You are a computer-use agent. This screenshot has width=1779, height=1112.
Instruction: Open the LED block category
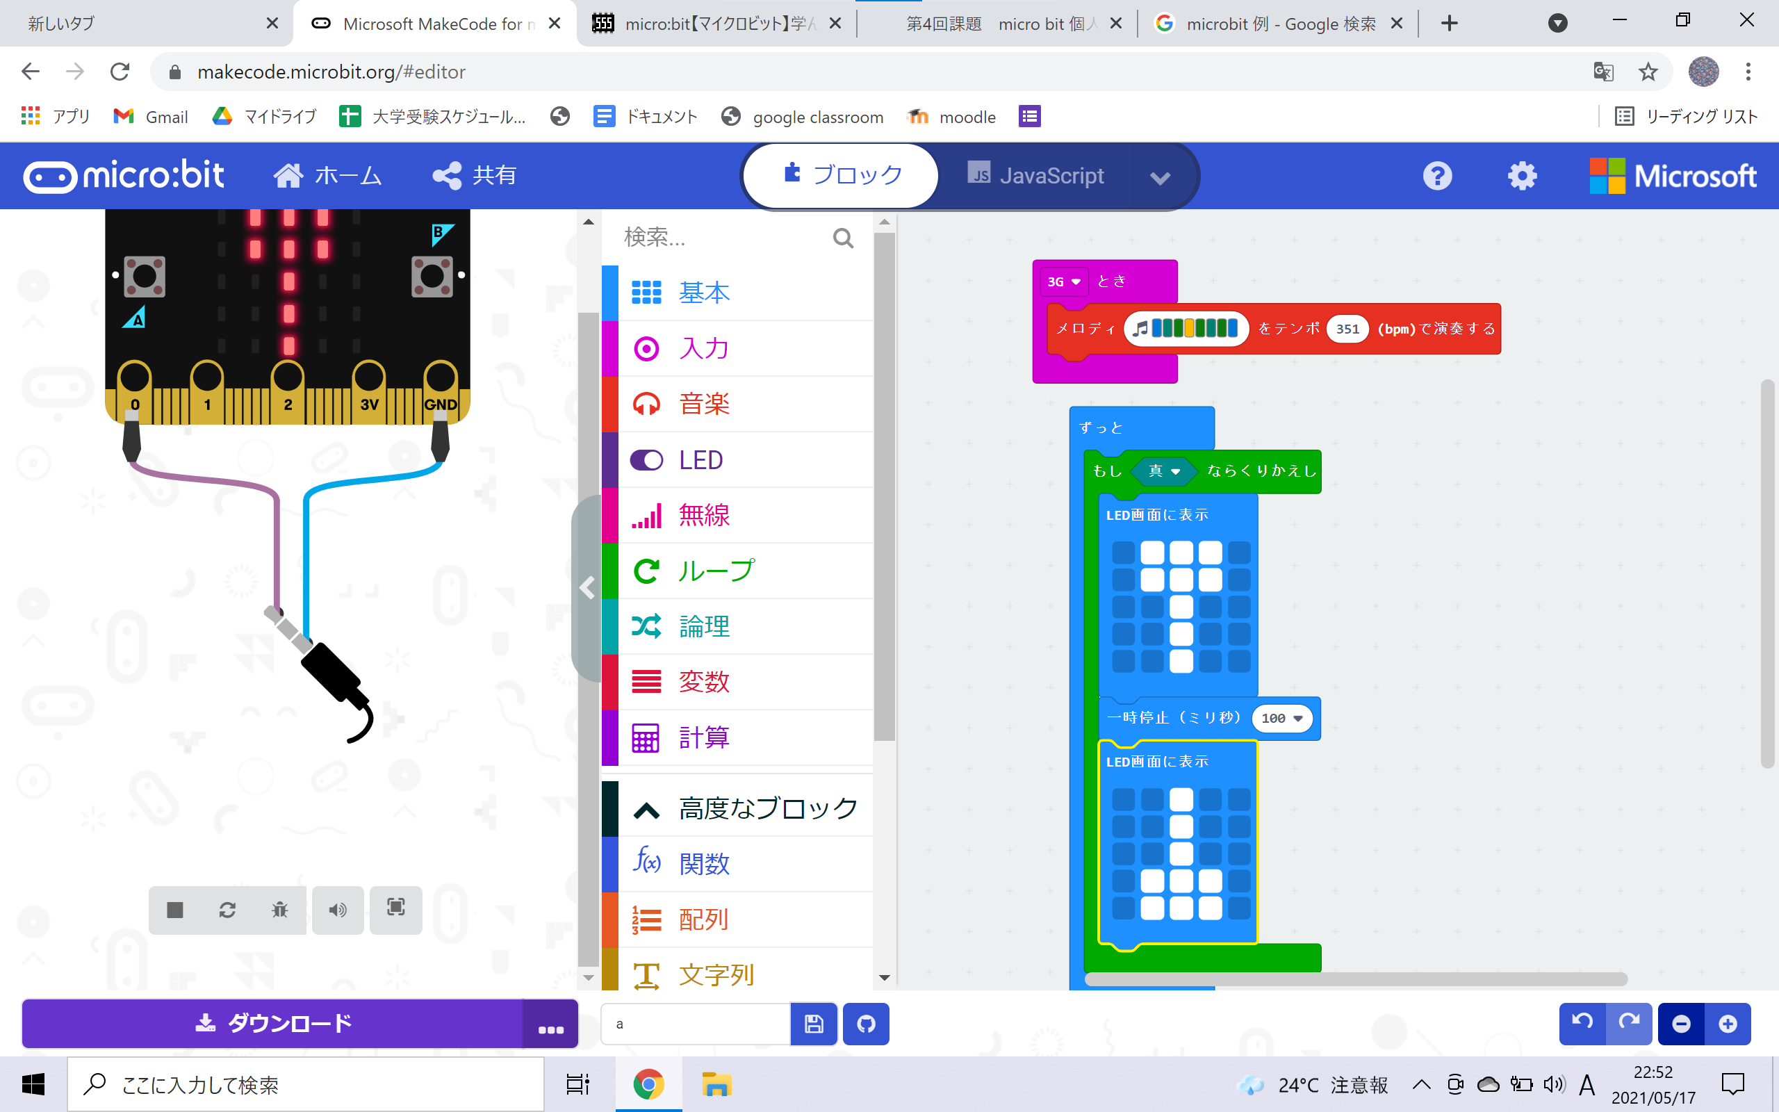click(x=737, y=459)
